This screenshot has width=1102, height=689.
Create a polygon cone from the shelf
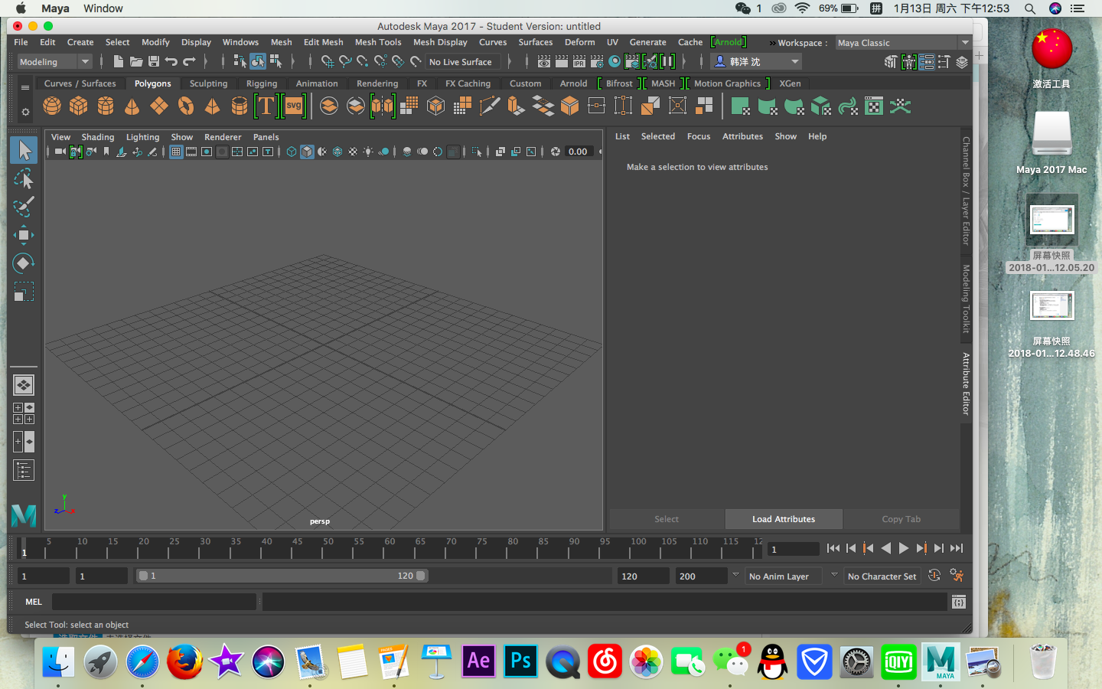coord(132,106)
